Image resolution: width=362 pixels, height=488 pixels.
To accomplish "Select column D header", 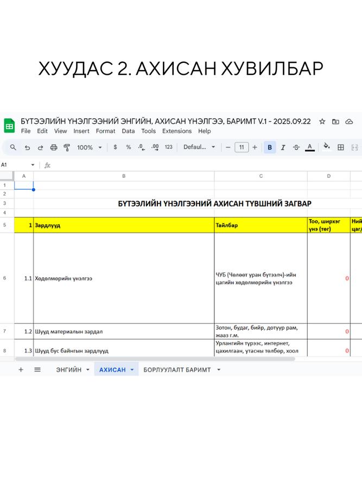I will pos(329,176).
